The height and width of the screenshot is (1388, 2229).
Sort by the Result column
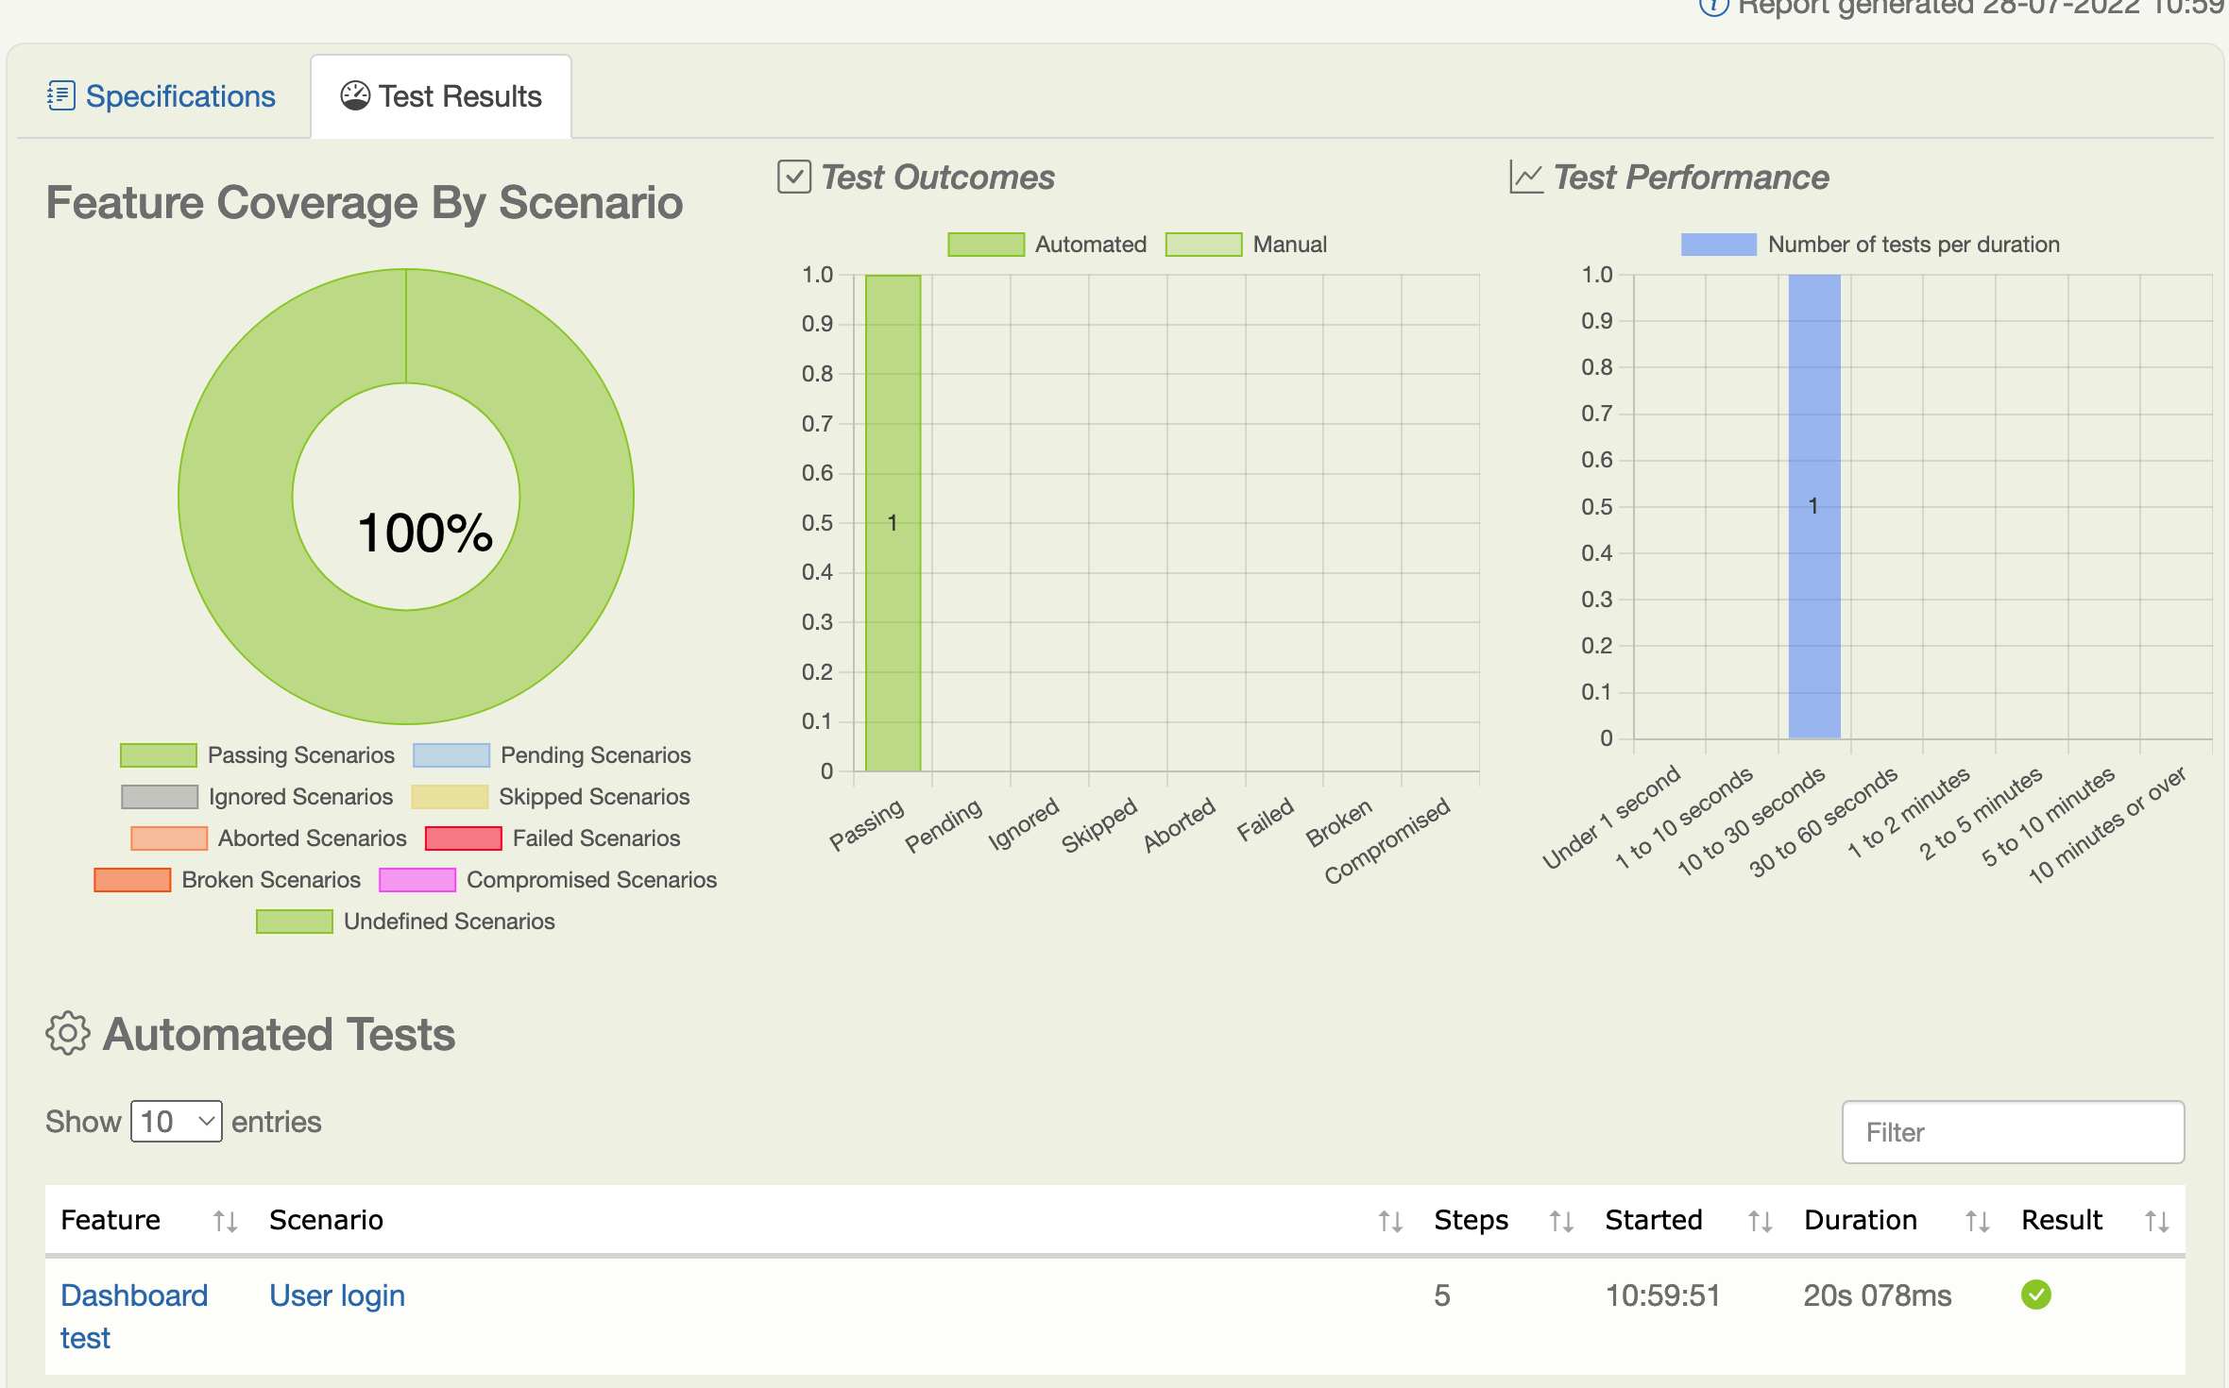click(x=2061, y=1220)
